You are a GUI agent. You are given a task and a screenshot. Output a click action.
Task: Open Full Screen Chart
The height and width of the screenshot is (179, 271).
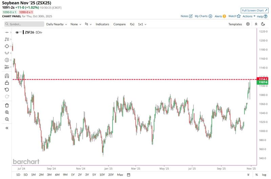click(255, 11)
